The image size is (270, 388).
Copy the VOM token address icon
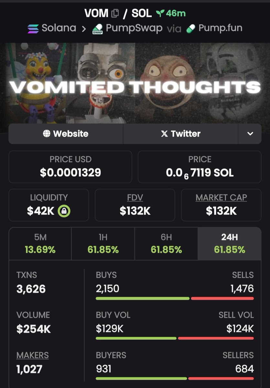click(x=115, y=13)
